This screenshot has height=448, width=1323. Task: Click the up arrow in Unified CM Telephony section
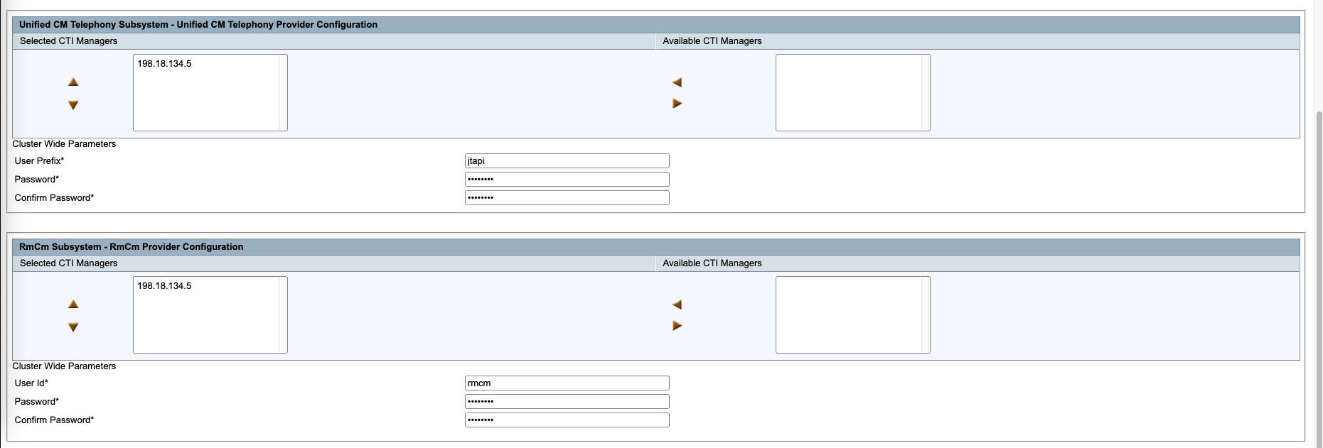click(73, 82)
